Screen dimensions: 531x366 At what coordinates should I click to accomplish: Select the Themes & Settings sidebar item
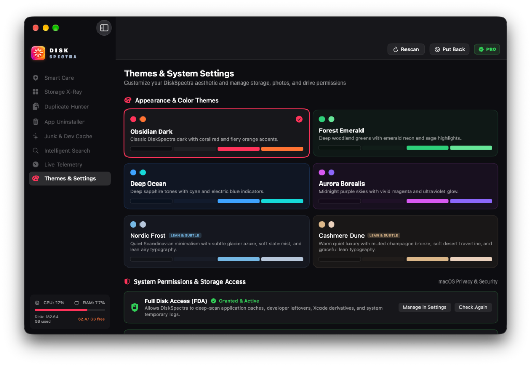coord(70,178)
